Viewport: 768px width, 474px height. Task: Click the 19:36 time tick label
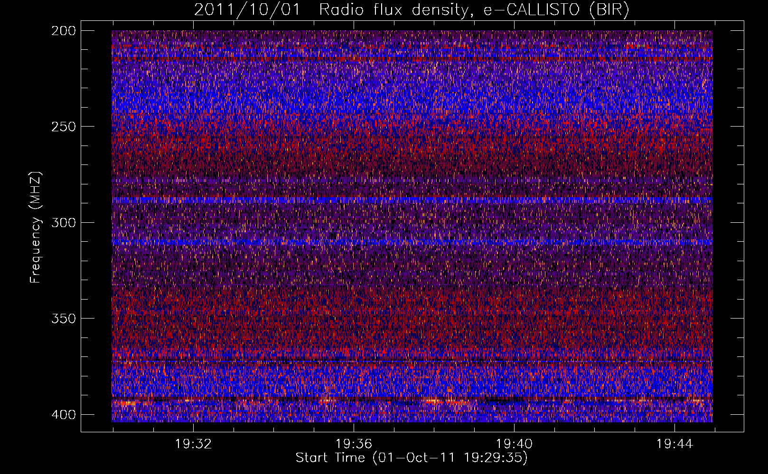pyautogui.click(x=354, y=444)
